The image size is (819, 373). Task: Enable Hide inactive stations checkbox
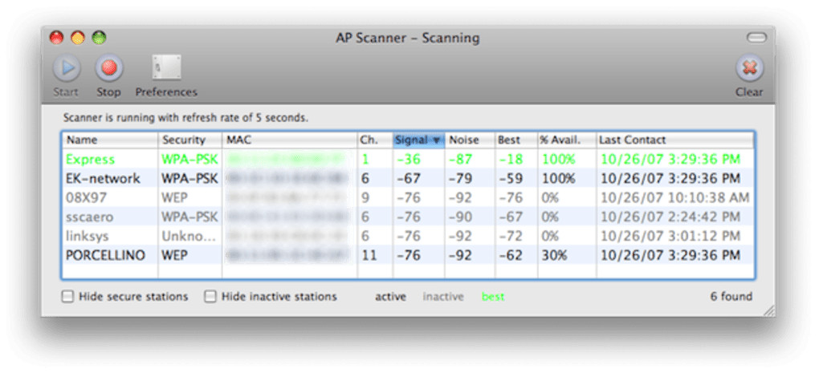point(210,297)
